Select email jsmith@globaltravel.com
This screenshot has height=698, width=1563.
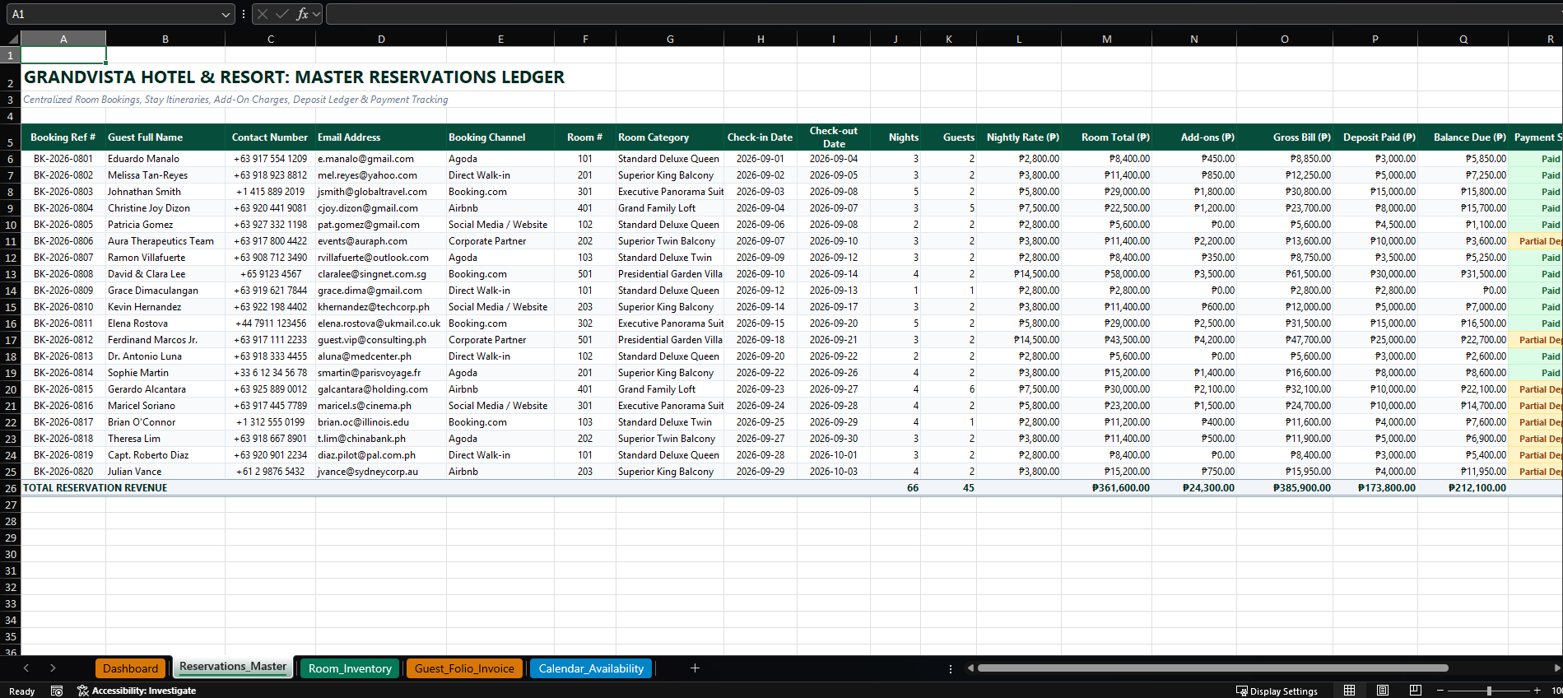[381, 192]
